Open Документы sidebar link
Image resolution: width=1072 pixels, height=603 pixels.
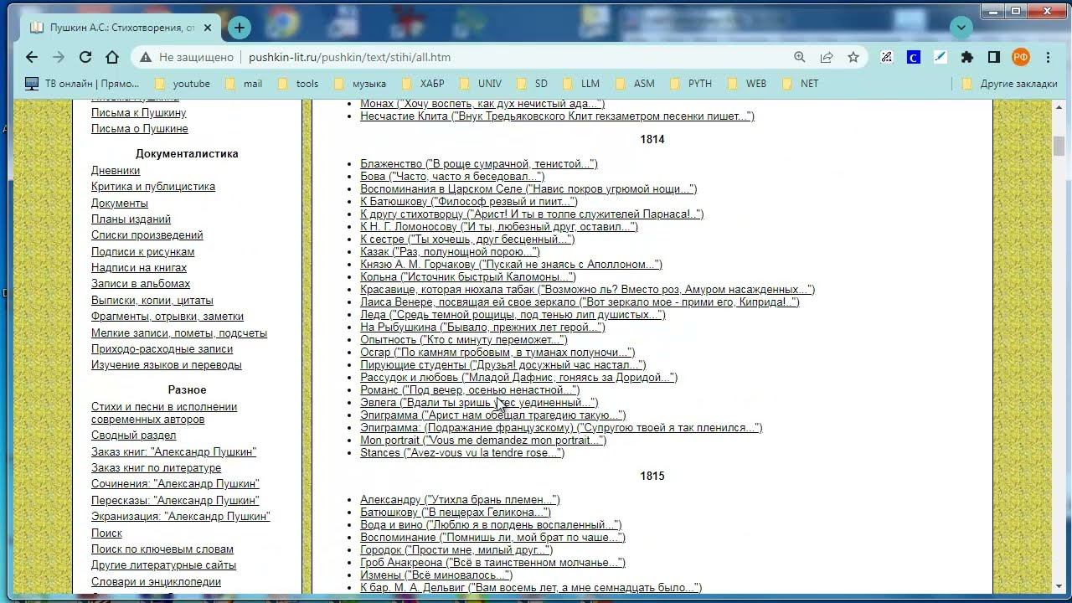120,204
